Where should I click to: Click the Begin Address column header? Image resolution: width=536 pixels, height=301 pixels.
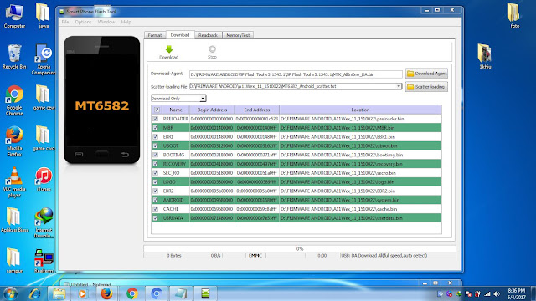(x=212, y=110)
